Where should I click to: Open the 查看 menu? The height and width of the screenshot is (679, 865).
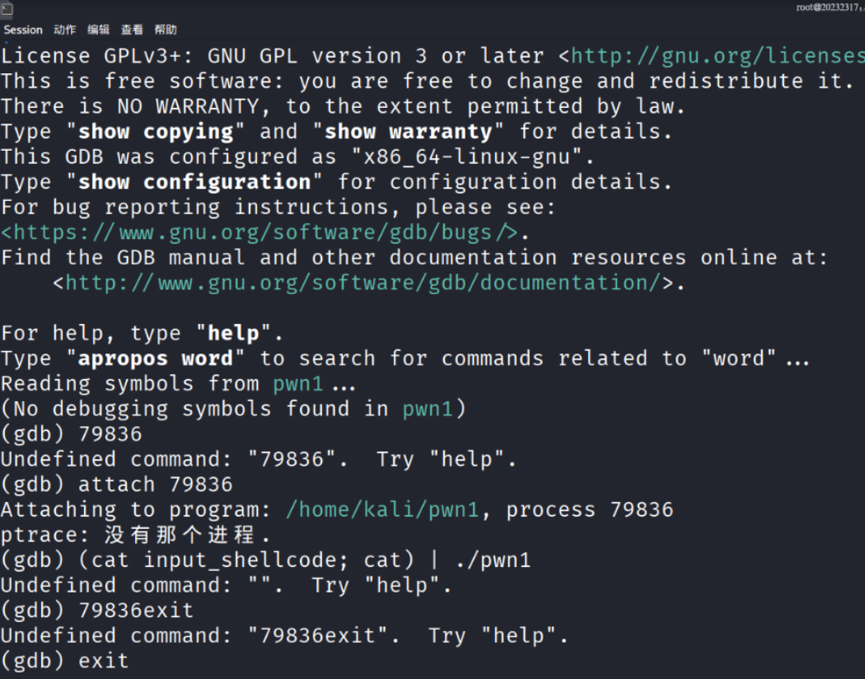click(x=132, y=30)
